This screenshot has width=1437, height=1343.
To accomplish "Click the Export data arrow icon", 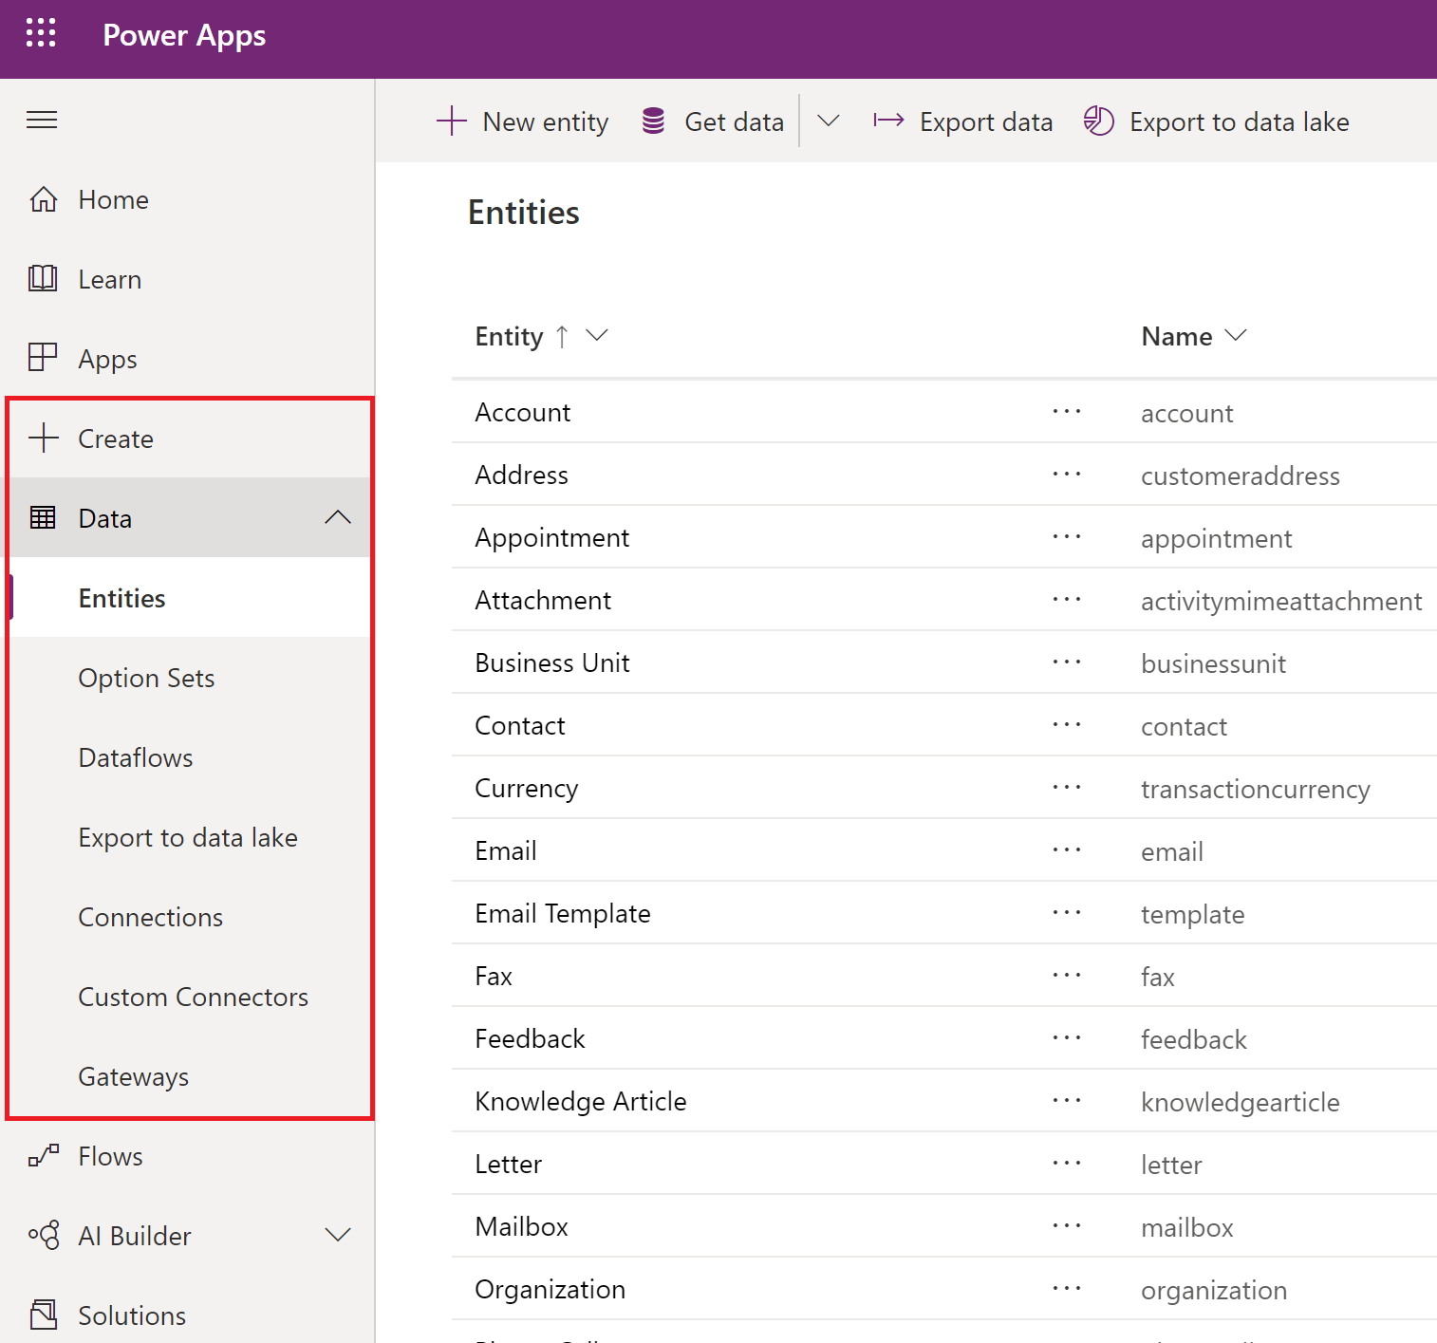I will [x=888, y=120].
